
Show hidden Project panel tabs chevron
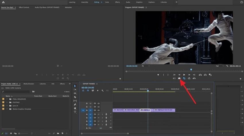(x=70, y=84)
